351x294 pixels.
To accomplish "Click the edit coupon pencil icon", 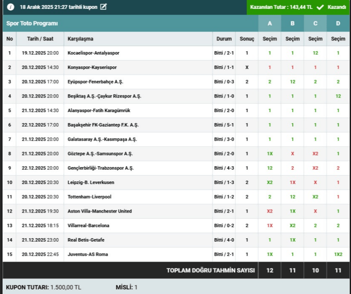I will (103, 7).
